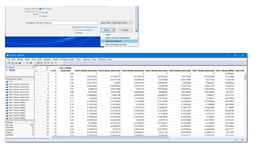Choose 'Open Selected Worksheets' menu entry
The width and height of the screenshot is (265, 149).
(119, 38)
